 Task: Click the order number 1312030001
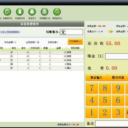(10, 32)
